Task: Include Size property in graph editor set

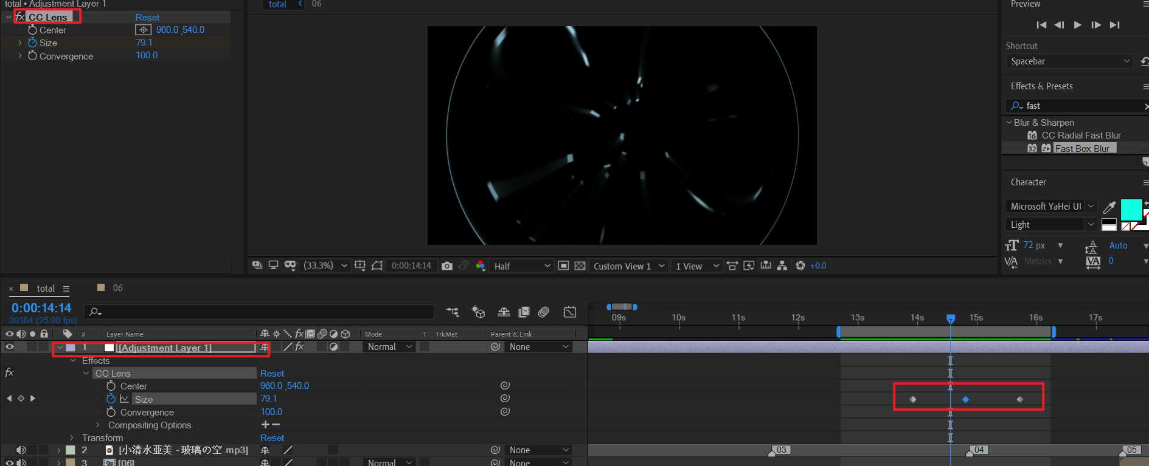Action: click(x=125, y=399)
